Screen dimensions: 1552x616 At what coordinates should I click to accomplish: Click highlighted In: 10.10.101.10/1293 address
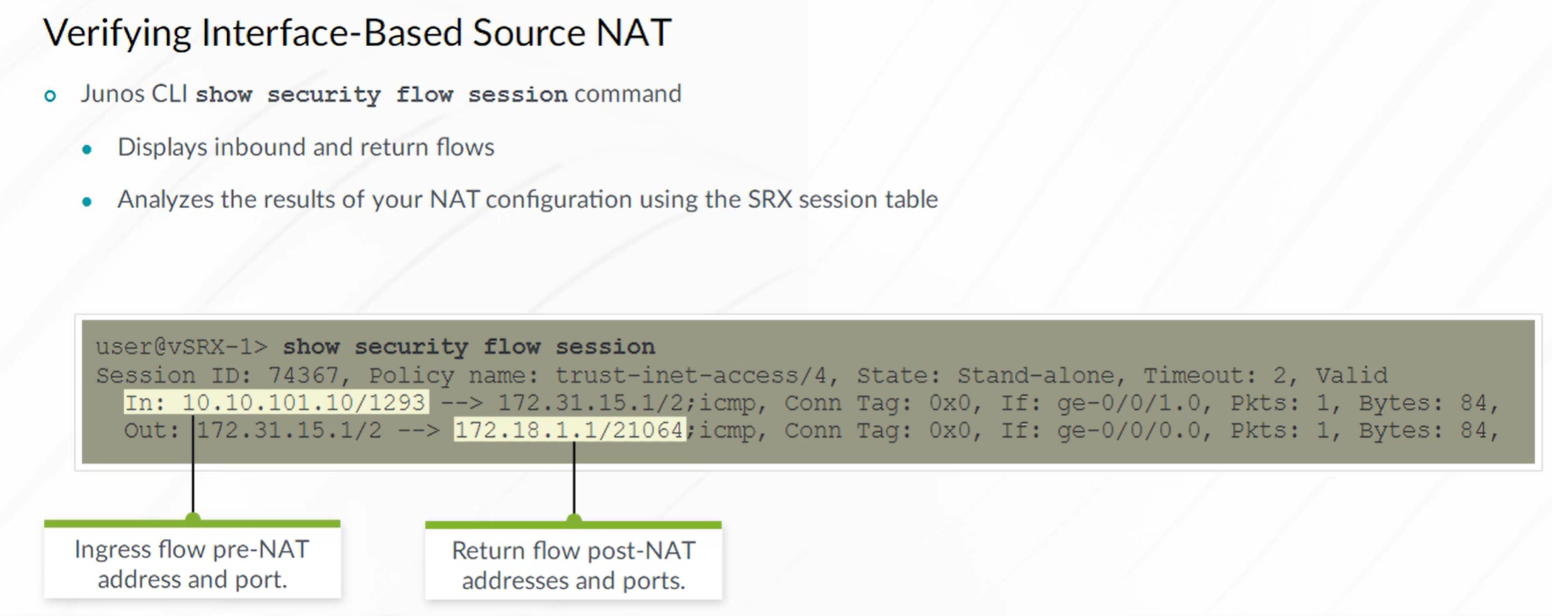[275, 402]
